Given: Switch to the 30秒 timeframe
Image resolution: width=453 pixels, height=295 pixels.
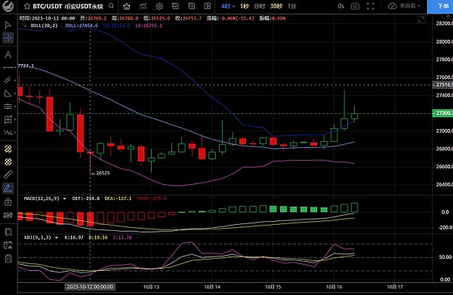Looking at the screenshot, I should [276, 6].
